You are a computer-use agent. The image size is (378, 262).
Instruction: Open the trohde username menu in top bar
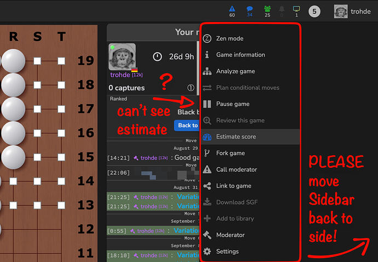[360, 12]
